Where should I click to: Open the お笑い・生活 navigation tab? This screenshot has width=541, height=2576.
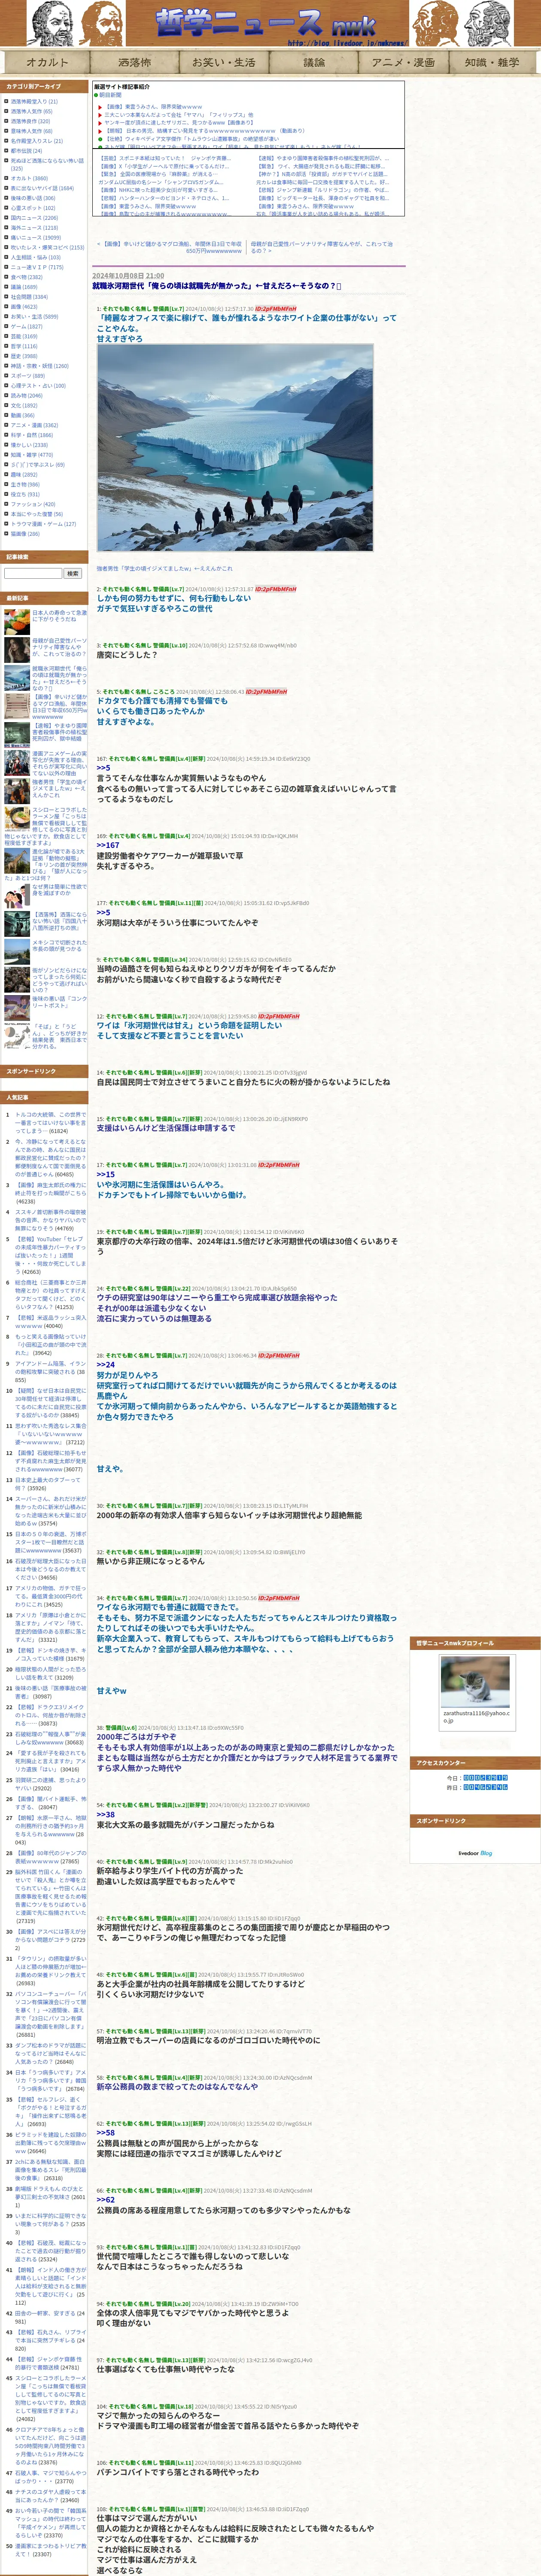click(x=224, y=62)
